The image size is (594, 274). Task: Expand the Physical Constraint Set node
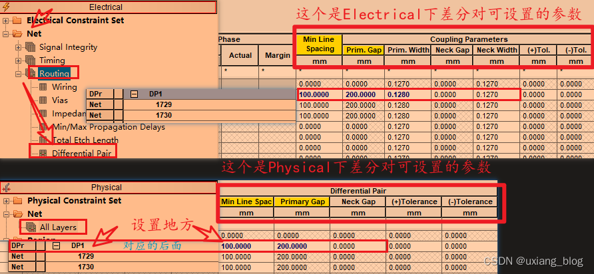pos(6,201)
